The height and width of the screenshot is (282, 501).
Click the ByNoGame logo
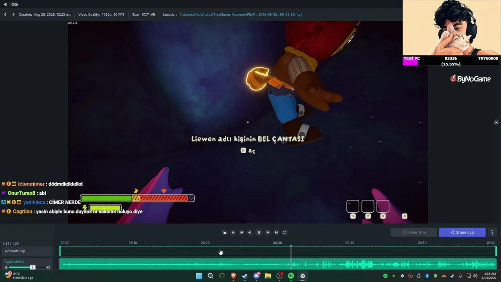pos(470,79)
